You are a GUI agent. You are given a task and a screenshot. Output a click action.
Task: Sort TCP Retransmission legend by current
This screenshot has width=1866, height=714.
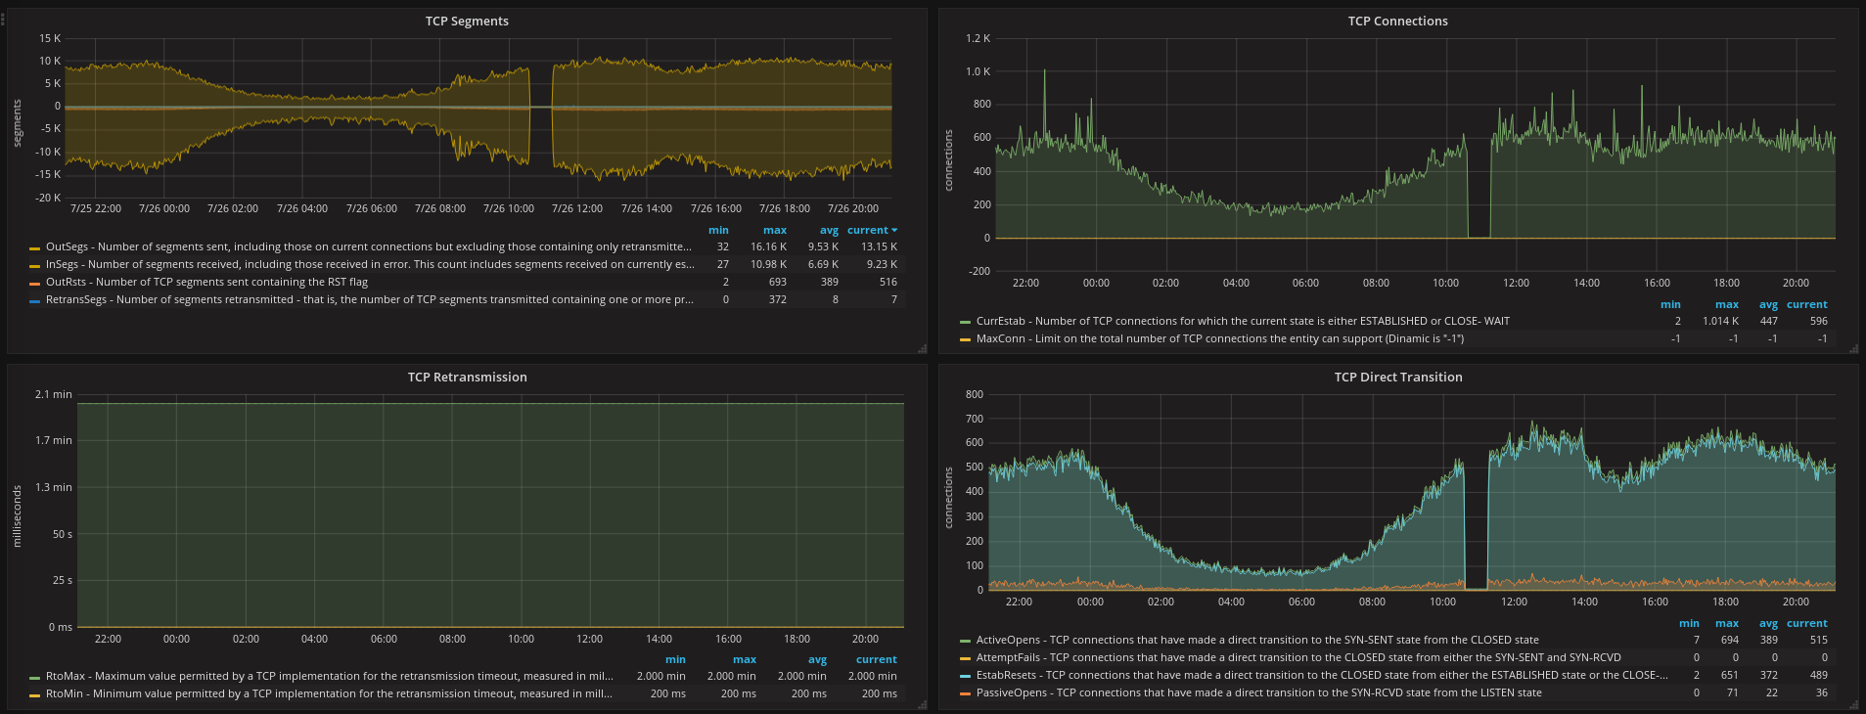(876, 659)
